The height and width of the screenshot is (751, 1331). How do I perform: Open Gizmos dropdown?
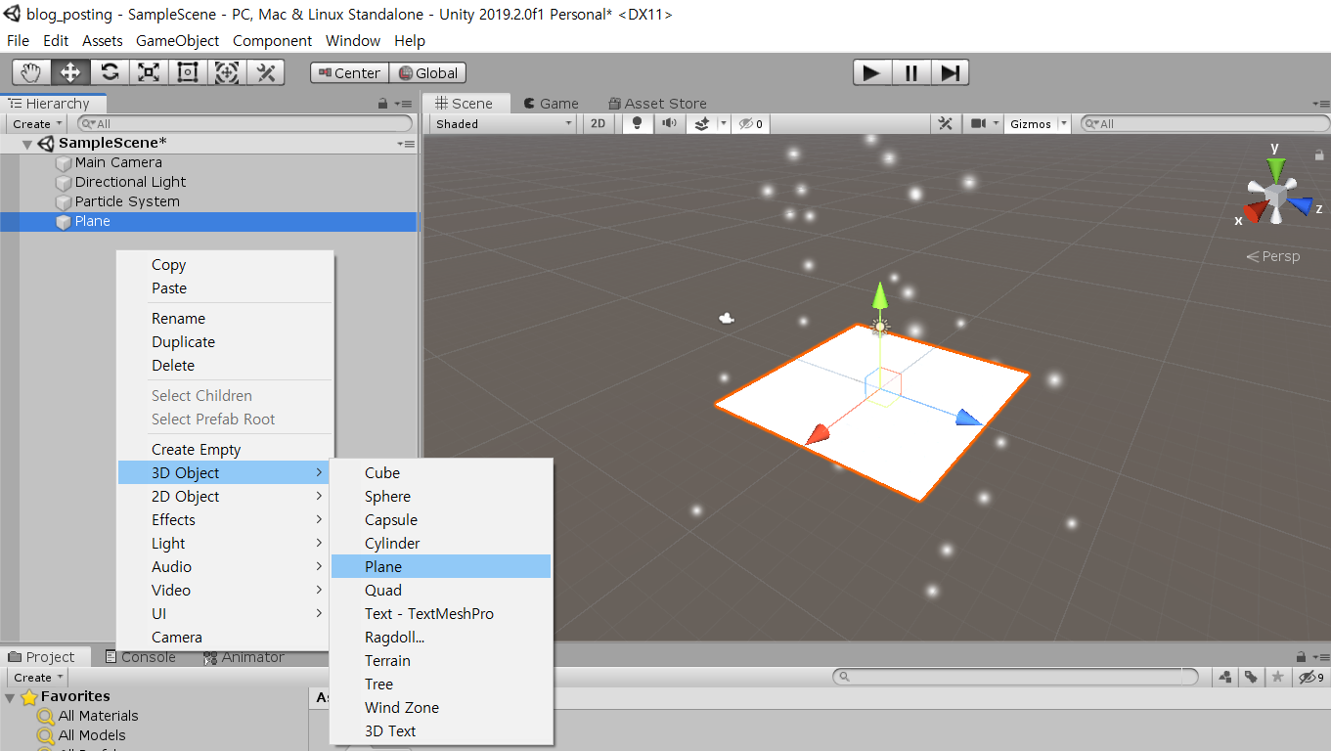tap(1039, 123)
